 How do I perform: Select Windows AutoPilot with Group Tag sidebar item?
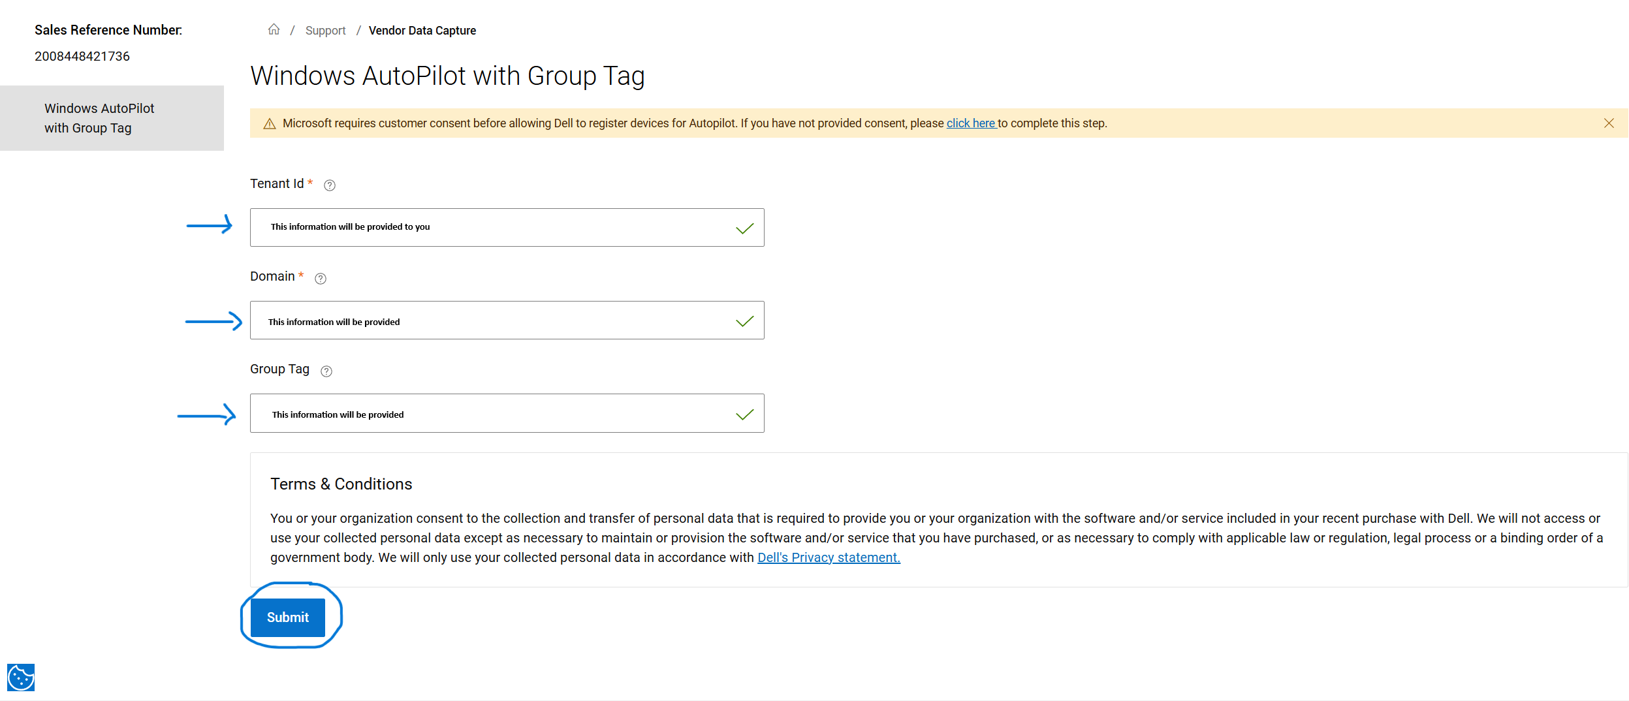point(99,118)
